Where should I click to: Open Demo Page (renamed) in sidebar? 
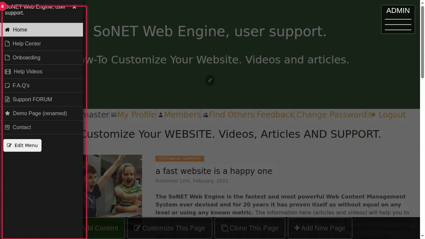42,113
